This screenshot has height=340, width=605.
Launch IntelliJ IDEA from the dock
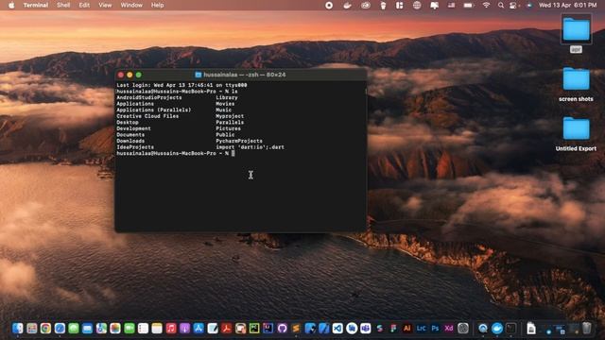268,329
